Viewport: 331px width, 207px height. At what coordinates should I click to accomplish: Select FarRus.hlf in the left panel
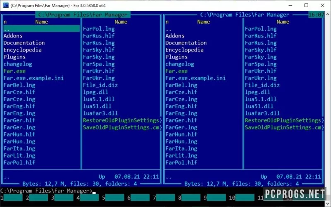click(99, 36)
